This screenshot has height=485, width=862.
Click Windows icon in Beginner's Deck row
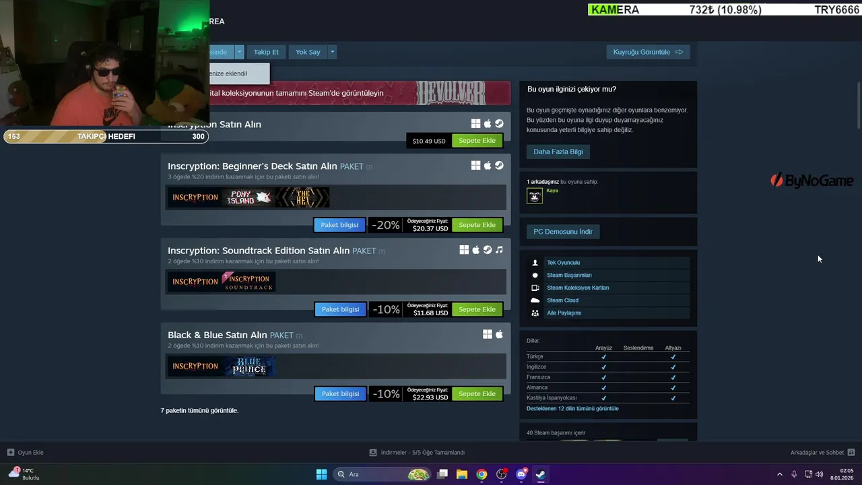(x=475, y=166)
